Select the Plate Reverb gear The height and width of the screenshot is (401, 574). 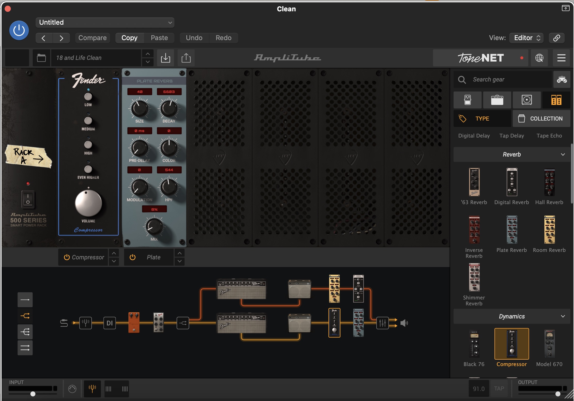(512, 234)
